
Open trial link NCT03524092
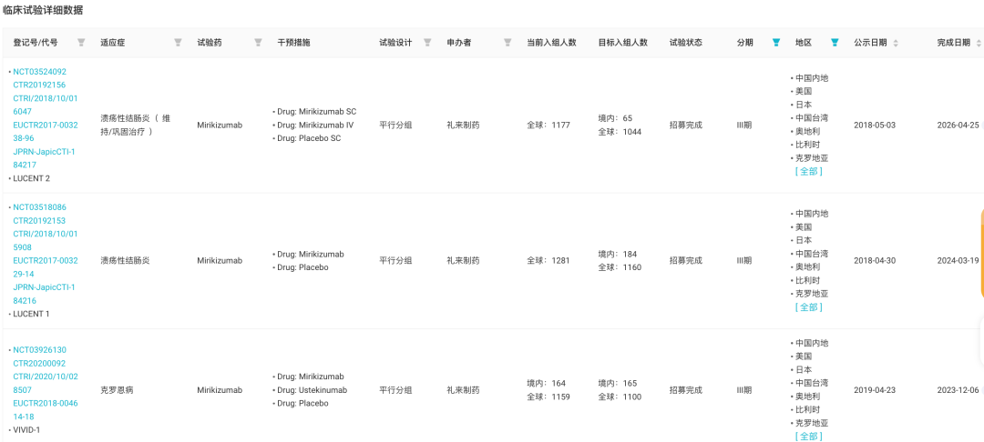pos(39,71)
